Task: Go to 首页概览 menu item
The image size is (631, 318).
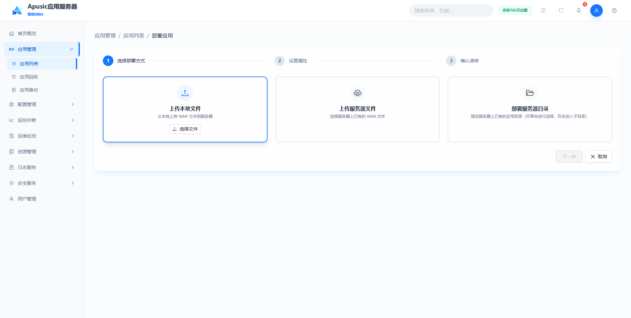Action: 42,33
